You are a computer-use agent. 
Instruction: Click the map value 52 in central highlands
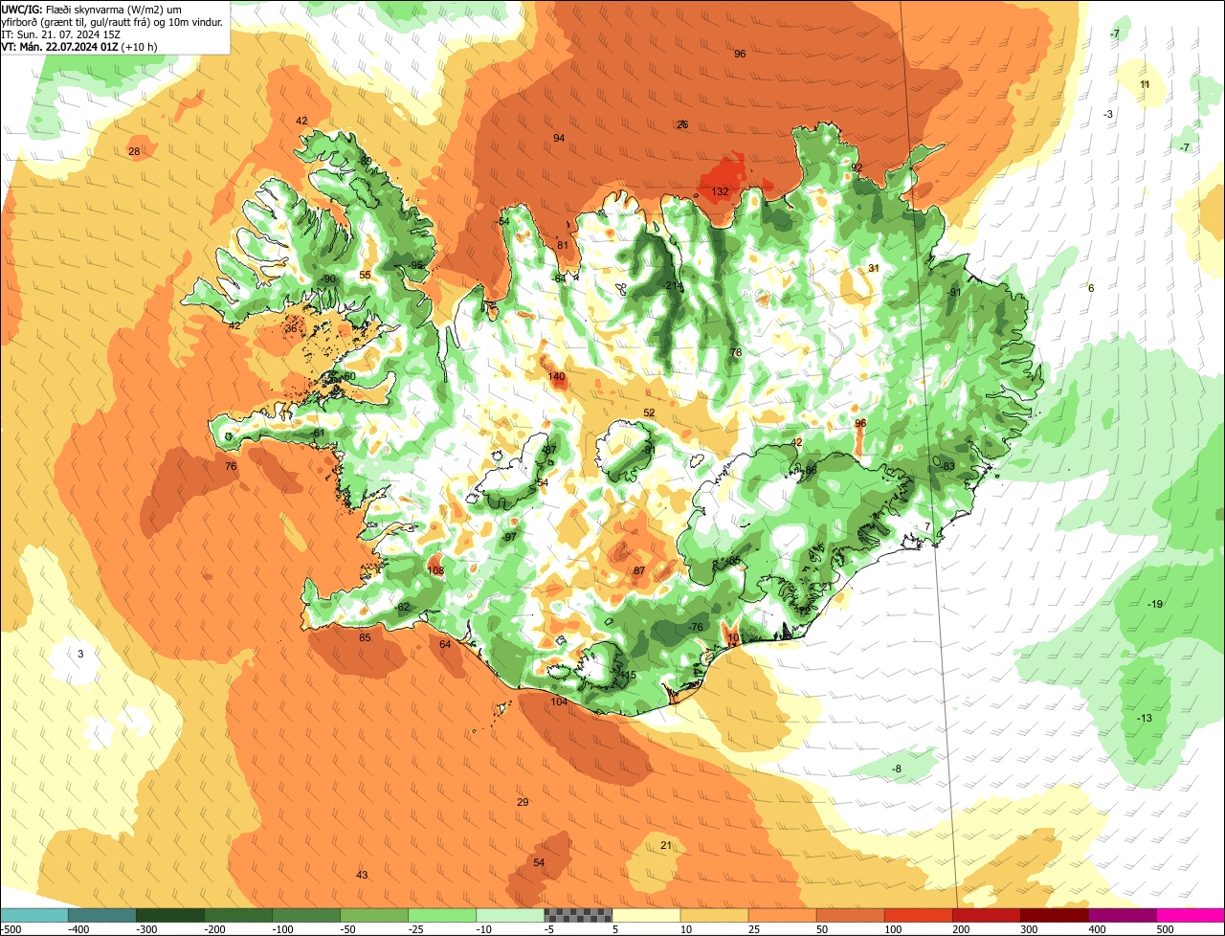pos(649,412)
